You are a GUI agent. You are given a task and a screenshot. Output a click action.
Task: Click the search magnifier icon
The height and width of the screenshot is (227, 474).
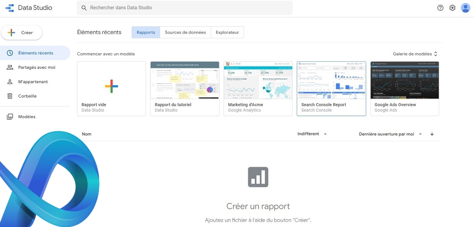point(84,8)
